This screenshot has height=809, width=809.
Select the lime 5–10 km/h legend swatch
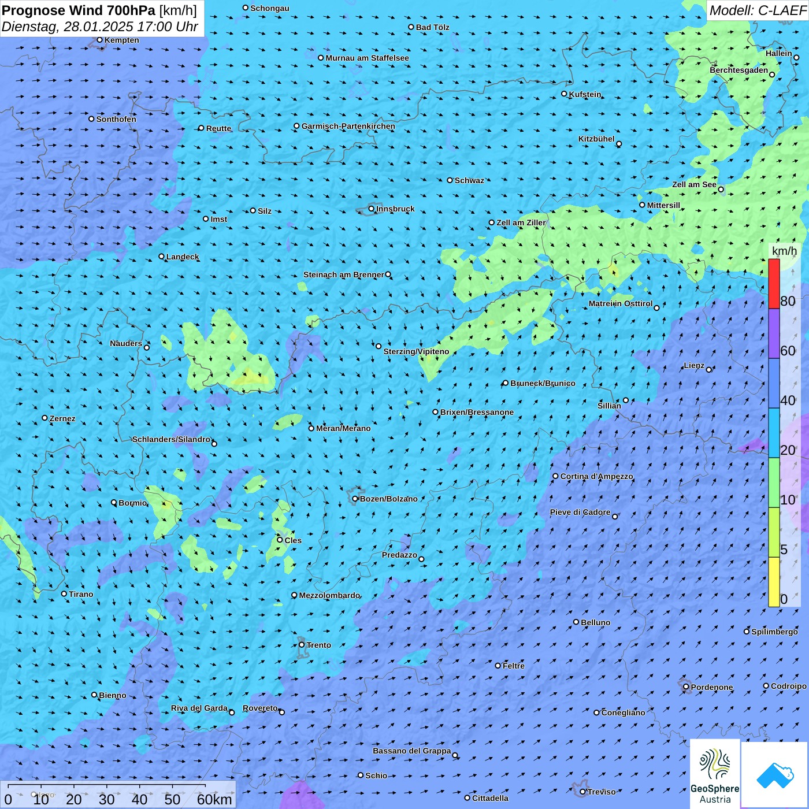[x=774, y=532]
